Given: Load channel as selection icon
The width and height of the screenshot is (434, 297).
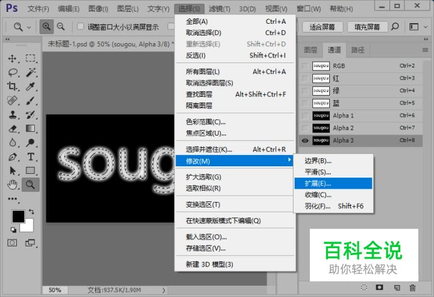Looking at the screenshot, I should [x=364, y=288].
